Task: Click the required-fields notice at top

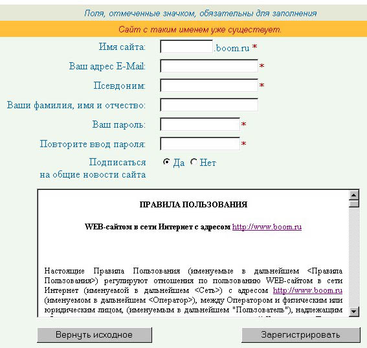Action: tap(201, 13)
